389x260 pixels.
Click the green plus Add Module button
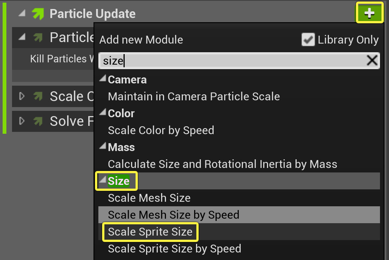[x=369, y=14]
